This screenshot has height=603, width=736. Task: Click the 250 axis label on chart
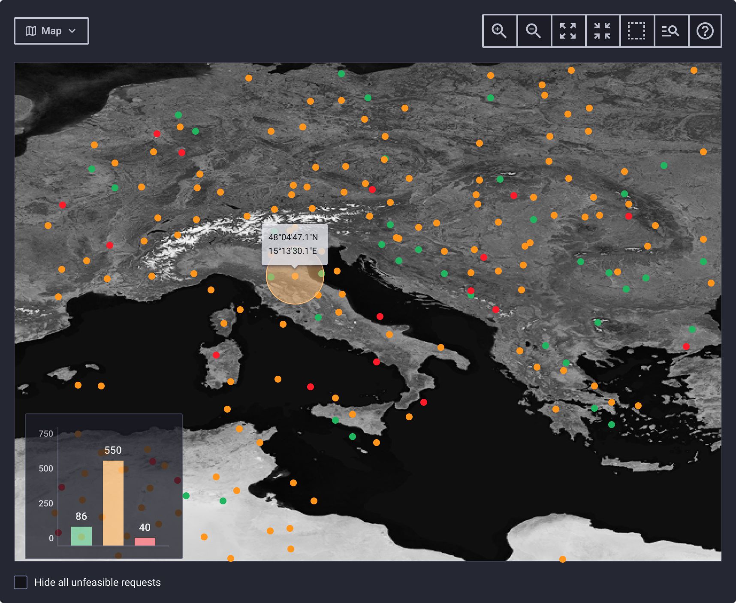point(46,503)
